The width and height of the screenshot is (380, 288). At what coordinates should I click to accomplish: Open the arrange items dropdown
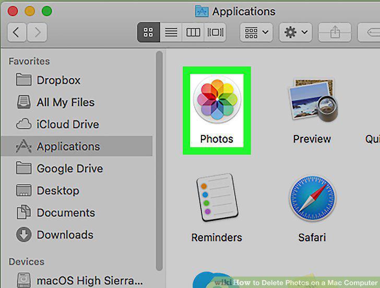(x=256, y=32)
